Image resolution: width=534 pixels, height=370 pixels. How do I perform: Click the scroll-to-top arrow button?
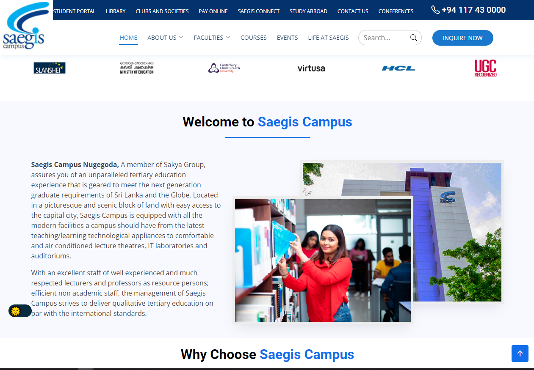point(520,354)
